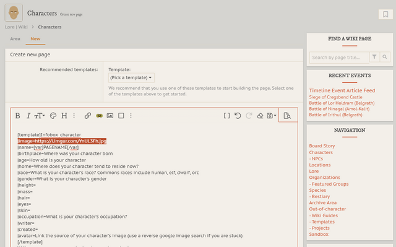Open more text formatting options
This screenshot has width=396, height=247.
point(74,116)
